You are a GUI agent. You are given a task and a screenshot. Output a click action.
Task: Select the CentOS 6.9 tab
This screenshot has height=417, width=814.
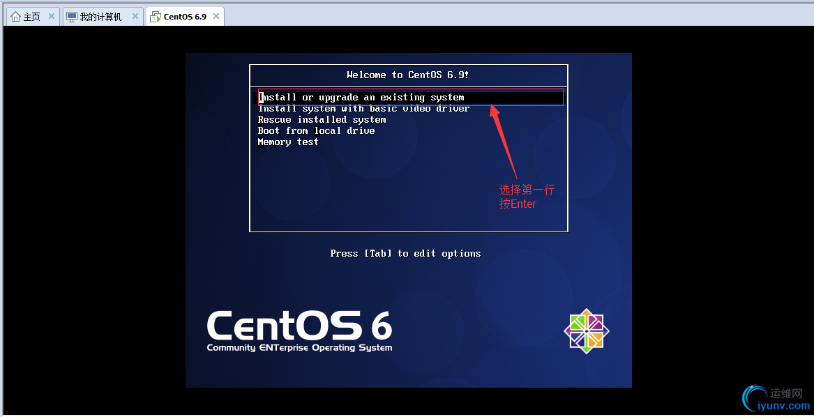(x=185, y=17)
